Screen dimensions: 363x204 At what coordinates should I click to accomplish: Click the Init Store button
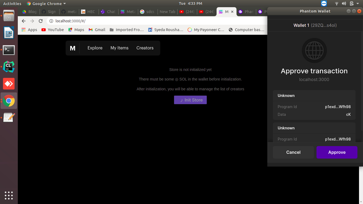[190, 100]
